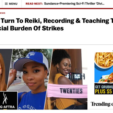Screen dimensions: 113x113
Task: Open the hamburger MENU icon
Action: [x=6, y=4]
